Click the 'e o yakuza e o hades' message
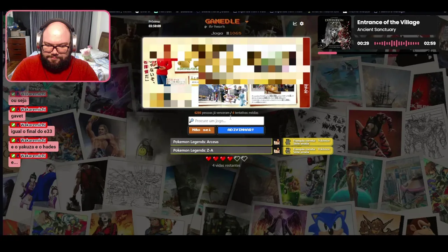This screenshot has width=448, height=252. point(33,147)
